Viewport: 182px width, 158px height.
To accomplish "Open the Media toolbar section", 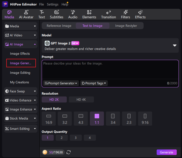I will tap(9, 15).
